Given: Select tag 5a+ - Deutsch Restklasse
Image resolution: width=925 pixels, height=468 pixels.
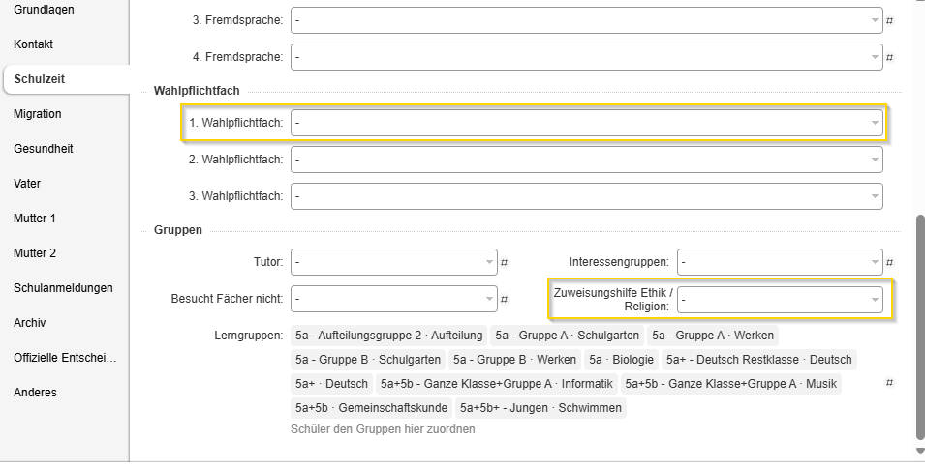Looking at the screenshot, I should tap(758, 360).
